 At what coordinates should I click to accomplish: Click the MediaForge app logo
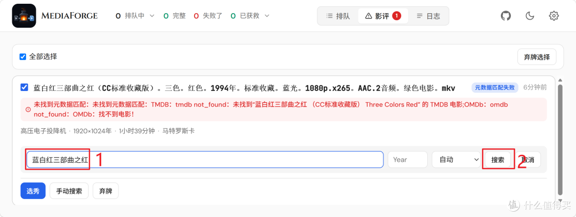tap(24, 16)
